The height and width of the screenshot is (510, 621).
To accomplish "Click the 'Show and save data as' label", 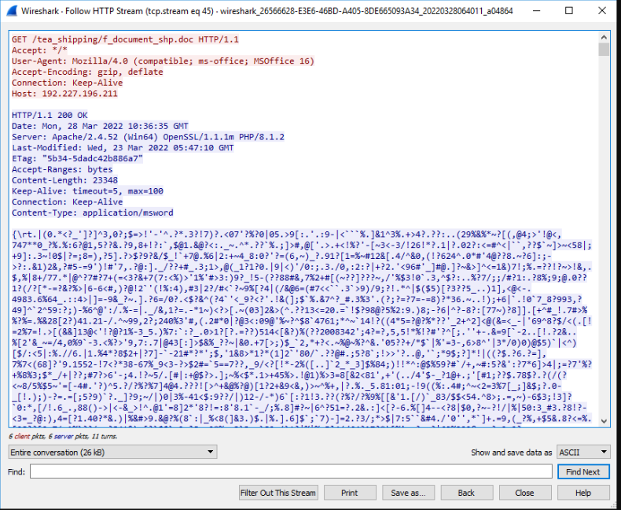I will tap(511, 453).
